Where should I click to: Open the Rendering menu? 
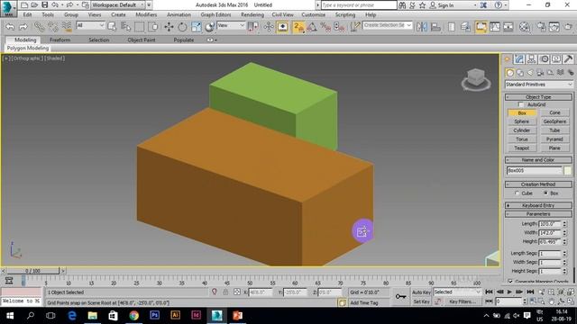pyautogui.click(x=252, y=14)
